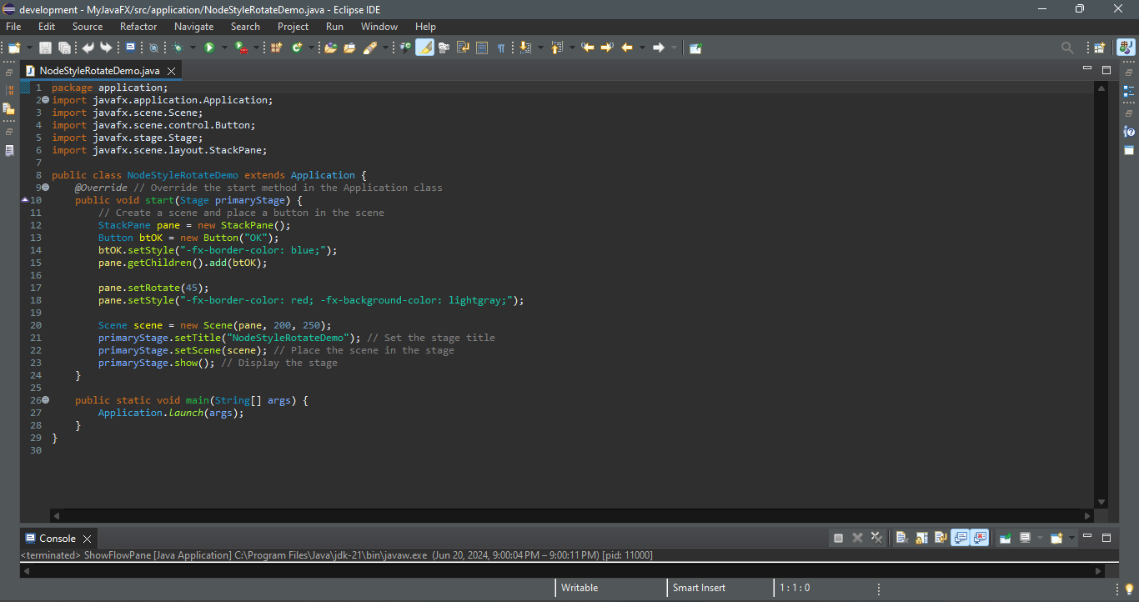Open the Run button dropdown arrow
Image resolution: width=1139 pixels, height=602 pixels.
pos(223,48)
